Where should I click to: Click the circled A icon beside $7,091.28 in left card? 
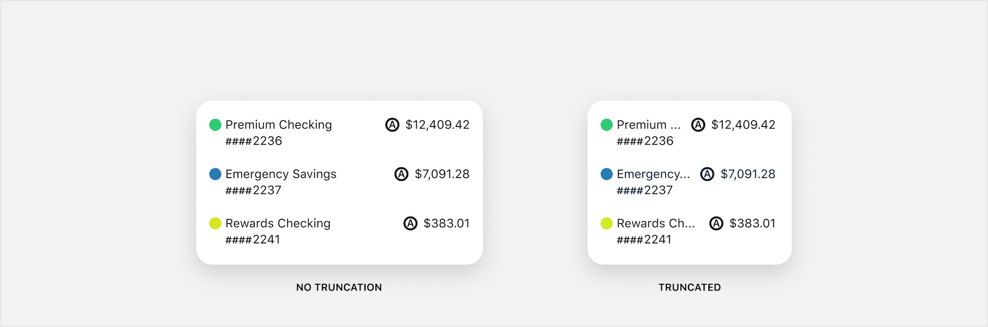coord(401,174)
